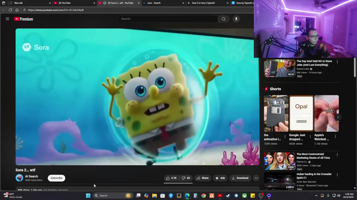
Task: Close the sora - Search tab
Action: pos(183,3)
